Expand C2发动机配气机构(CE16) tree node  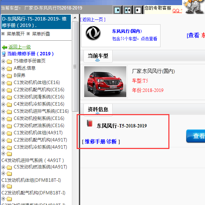pyautogui.click(x=3, y=90)
